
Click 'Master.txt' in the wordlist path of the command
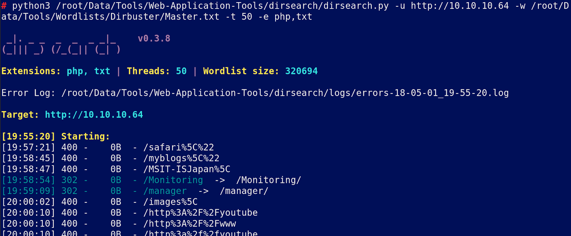[192, 17]
